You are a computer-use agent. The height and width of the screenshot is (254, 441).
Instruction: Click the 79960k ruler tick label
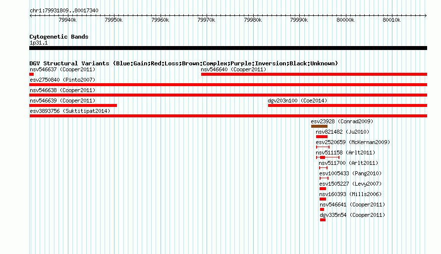click(x=160, y=20)
